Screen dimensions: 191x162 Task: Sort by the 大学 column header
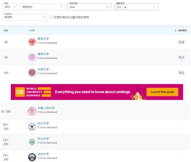31,31
